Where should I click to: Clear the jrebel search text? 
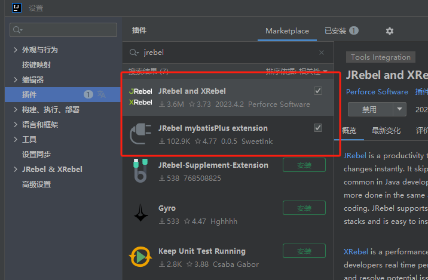coord(322,53)
